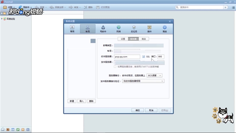The width and height of the screenshot is (236, 133).
Task: Open the 高级 gear settings category
Action: coord(165,29)
